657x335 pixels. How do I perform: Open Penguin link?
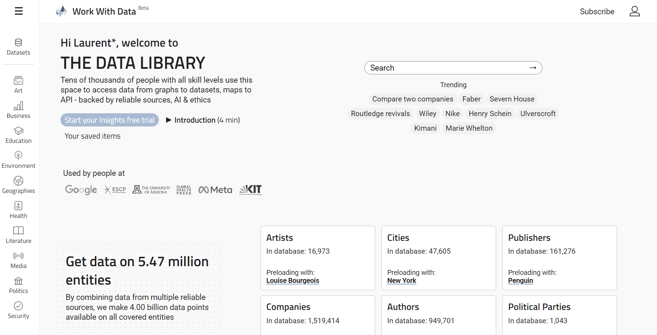click(520, 281)
